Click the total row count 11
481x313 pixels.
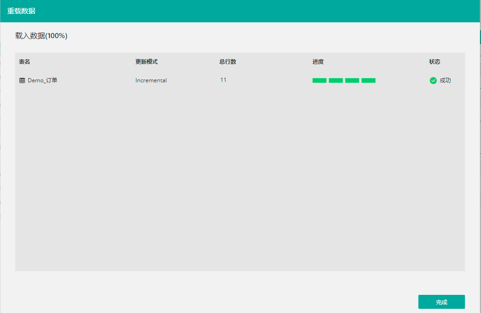(223, 80)
